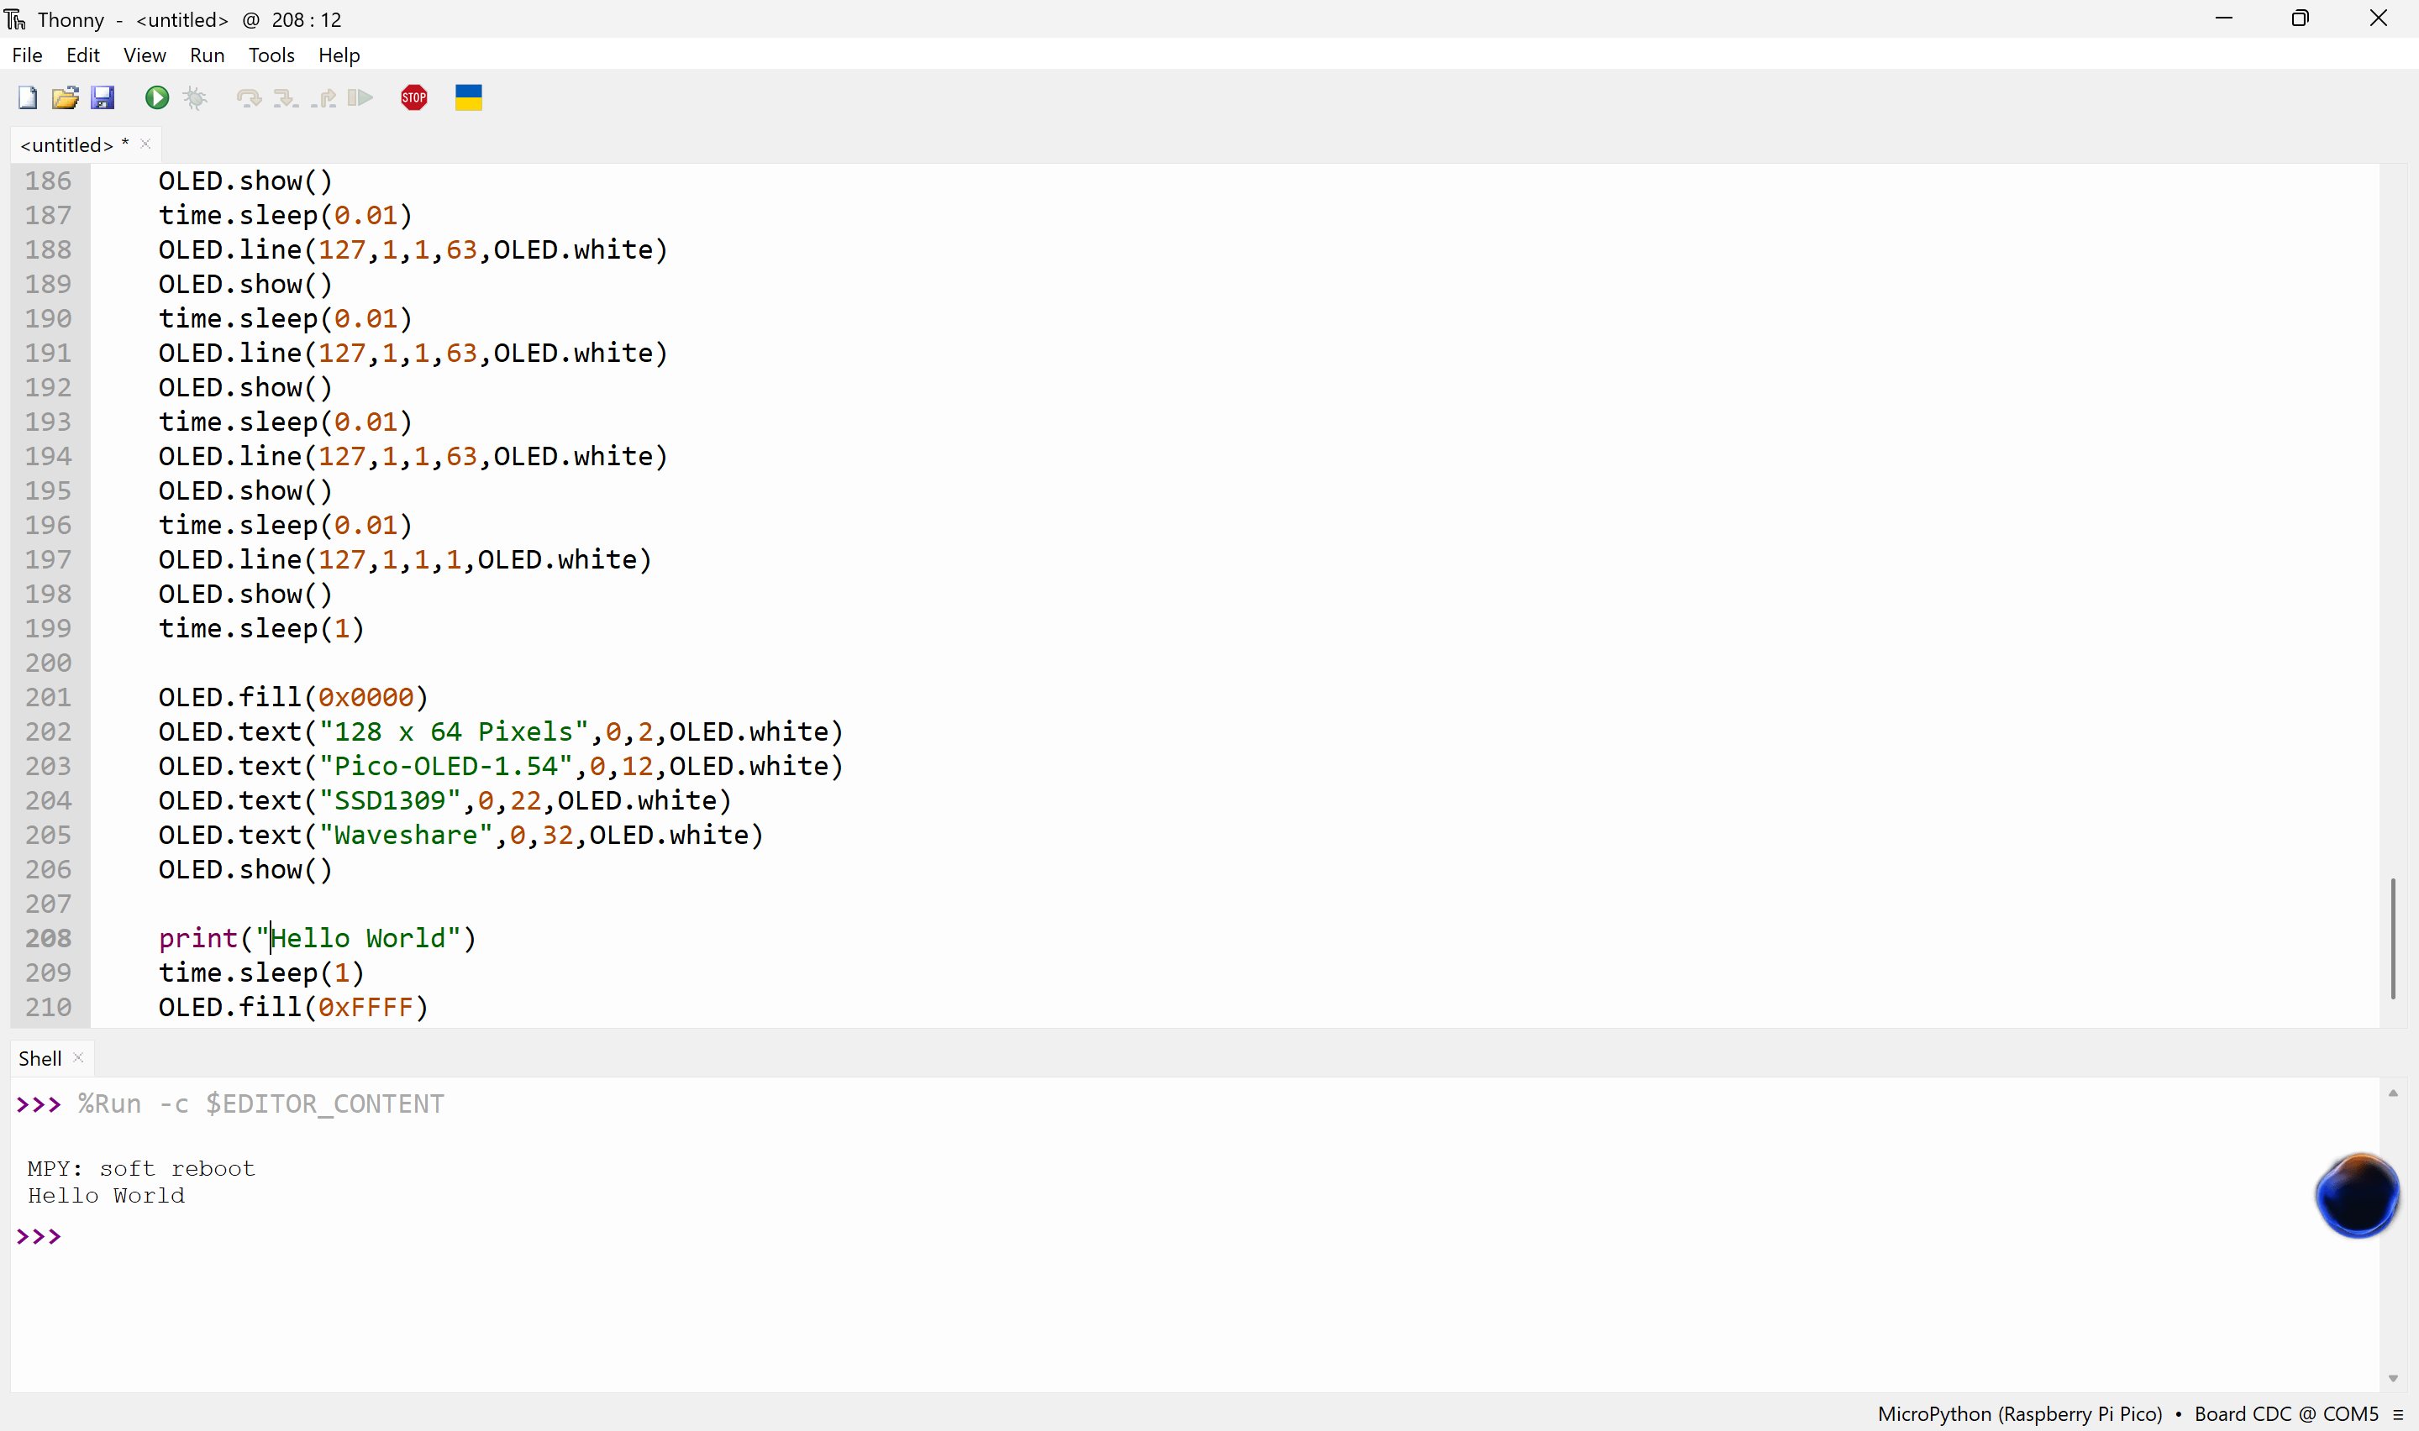Close the Shell panel tab
Image resolution: width=2419 pixels, height=1431 pixels.
(x=79, y=1058)
